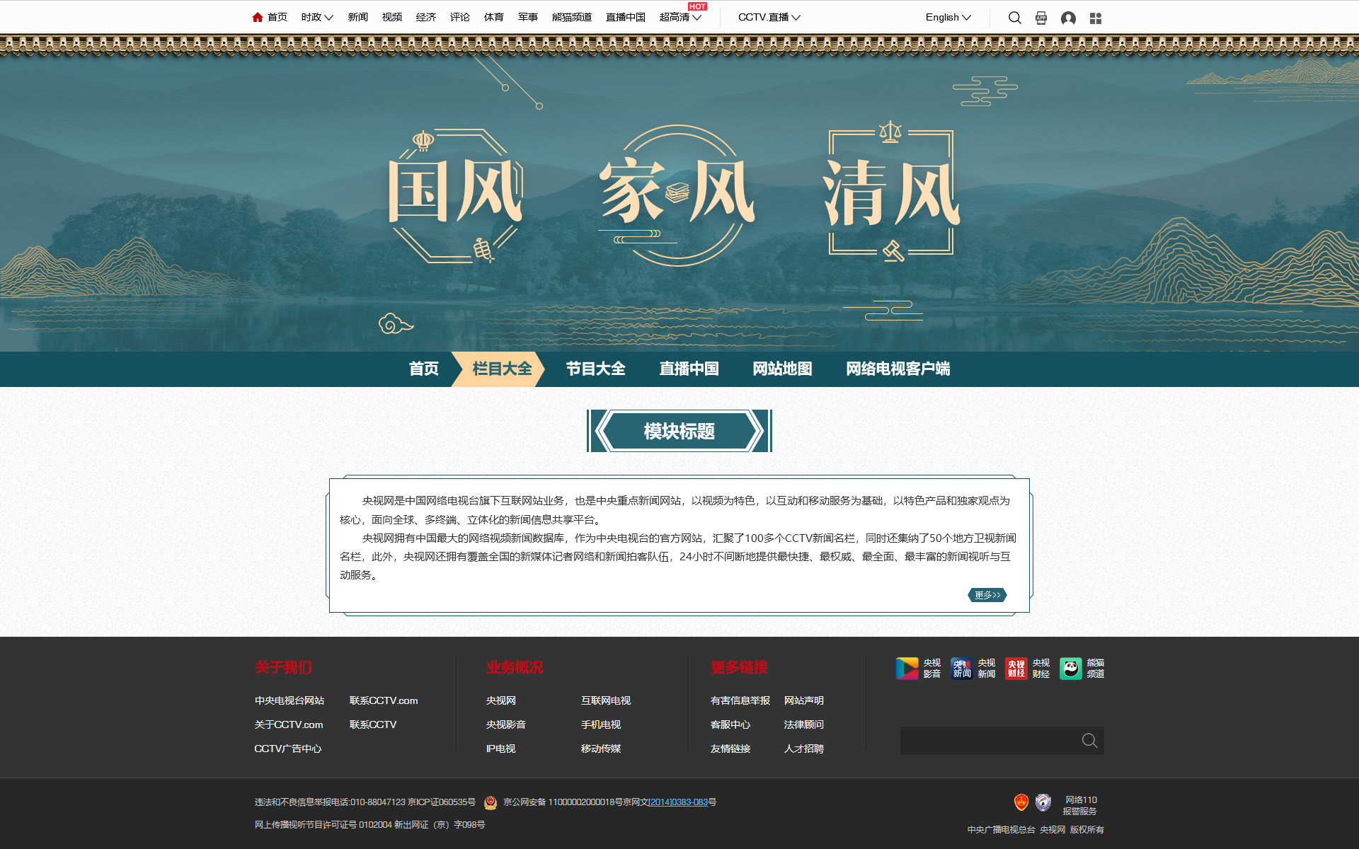
Task: Open the 互联网电视 footer link
Action: click(x=606, y=700)
